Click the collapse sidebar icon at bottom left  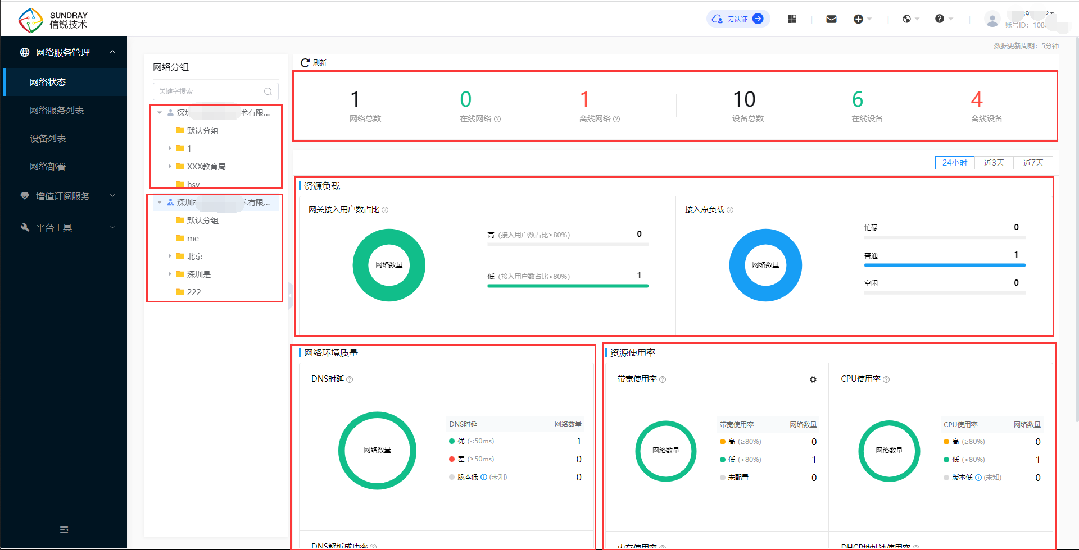point(64,530)
